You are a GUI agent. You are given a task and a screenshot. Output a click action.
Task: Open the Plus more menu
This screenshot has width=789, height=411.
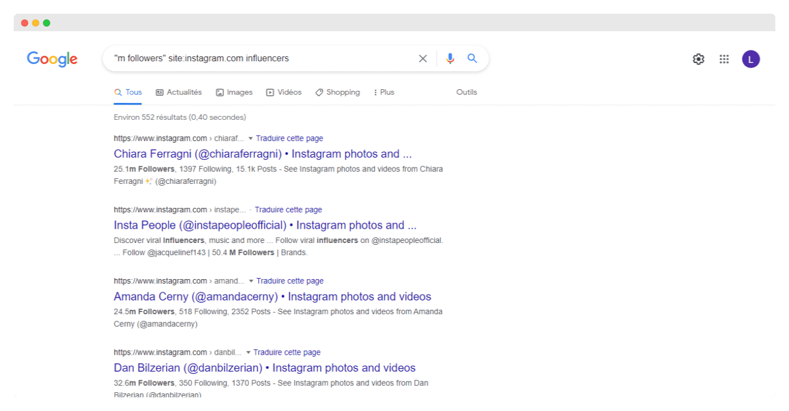(384, 92)
